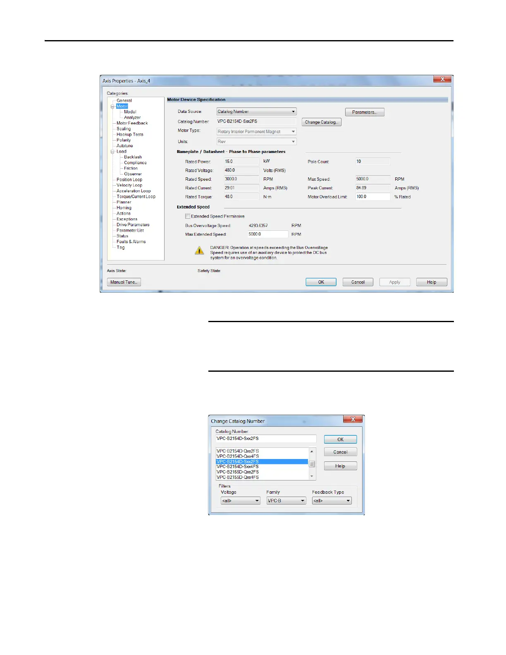Select Observer under Load
The width and height of the screenshot is (506, 655).
[133, 174]
